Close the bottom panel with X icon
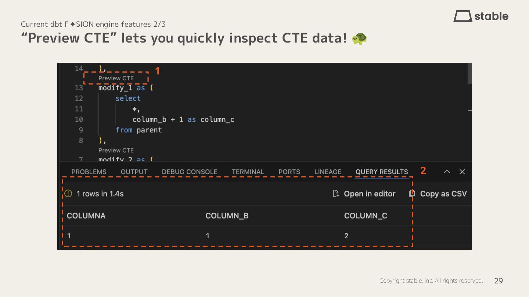The height and width of the screenshot is (297, 529). 463,172
